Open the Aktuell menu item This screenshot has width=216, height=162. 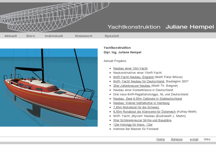point(11,36)
